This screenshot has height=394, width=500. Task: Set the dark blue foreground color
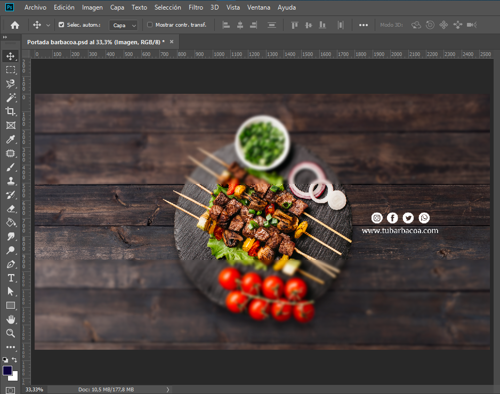[x=7, y=371]
